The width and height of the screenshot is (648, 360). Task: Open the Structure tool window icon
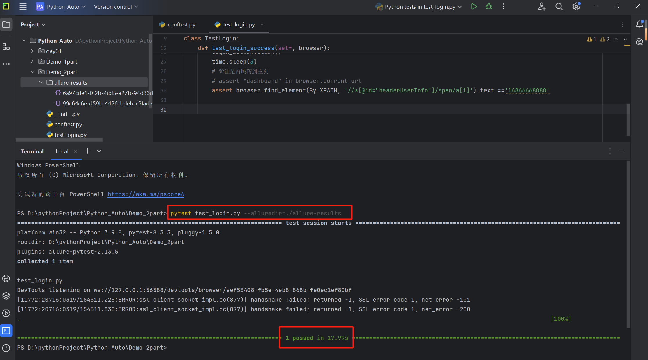(x=6, y=46)
